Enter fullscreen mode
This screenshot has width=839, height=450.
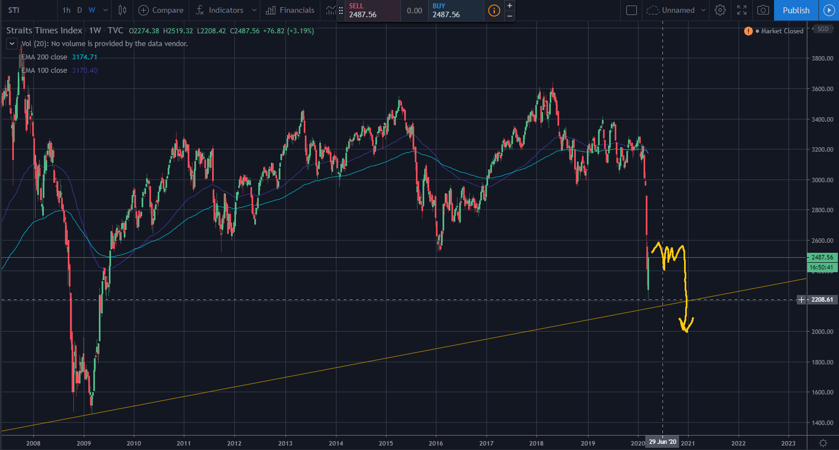[742, 10]
